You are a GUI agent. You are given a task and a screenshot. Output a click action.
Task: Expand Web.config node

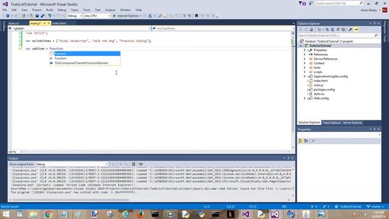305,99
